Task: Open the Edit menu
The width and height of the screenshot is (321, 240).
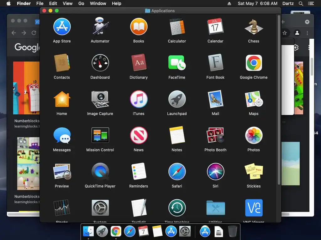Action: tap(53, 3)
